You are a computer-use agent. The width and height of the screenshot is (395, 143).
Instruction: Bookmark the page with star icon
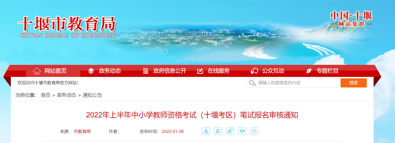(x=254, y=131)
